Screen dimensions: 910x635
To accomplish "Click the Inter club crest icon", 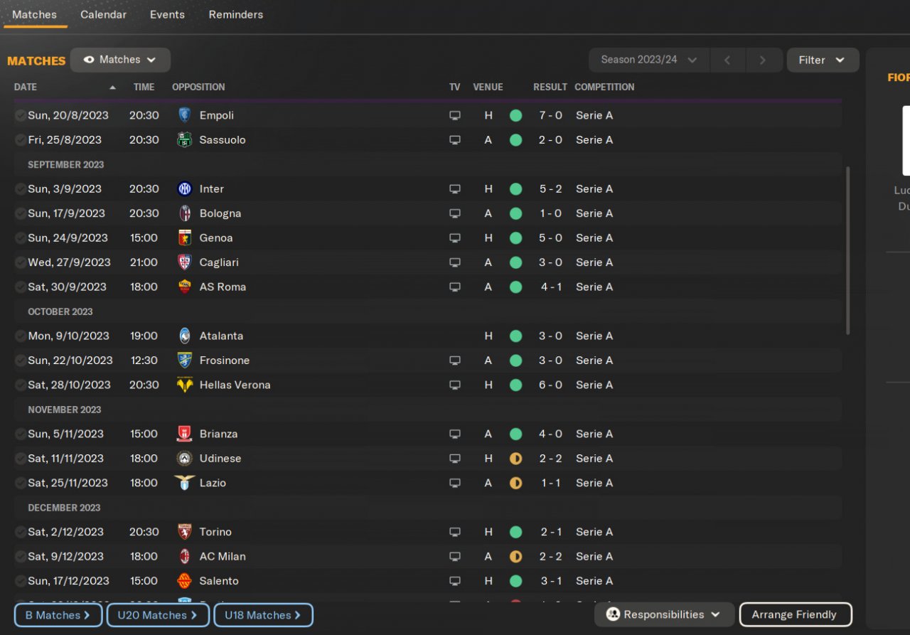I will click(x=184, y=189).
